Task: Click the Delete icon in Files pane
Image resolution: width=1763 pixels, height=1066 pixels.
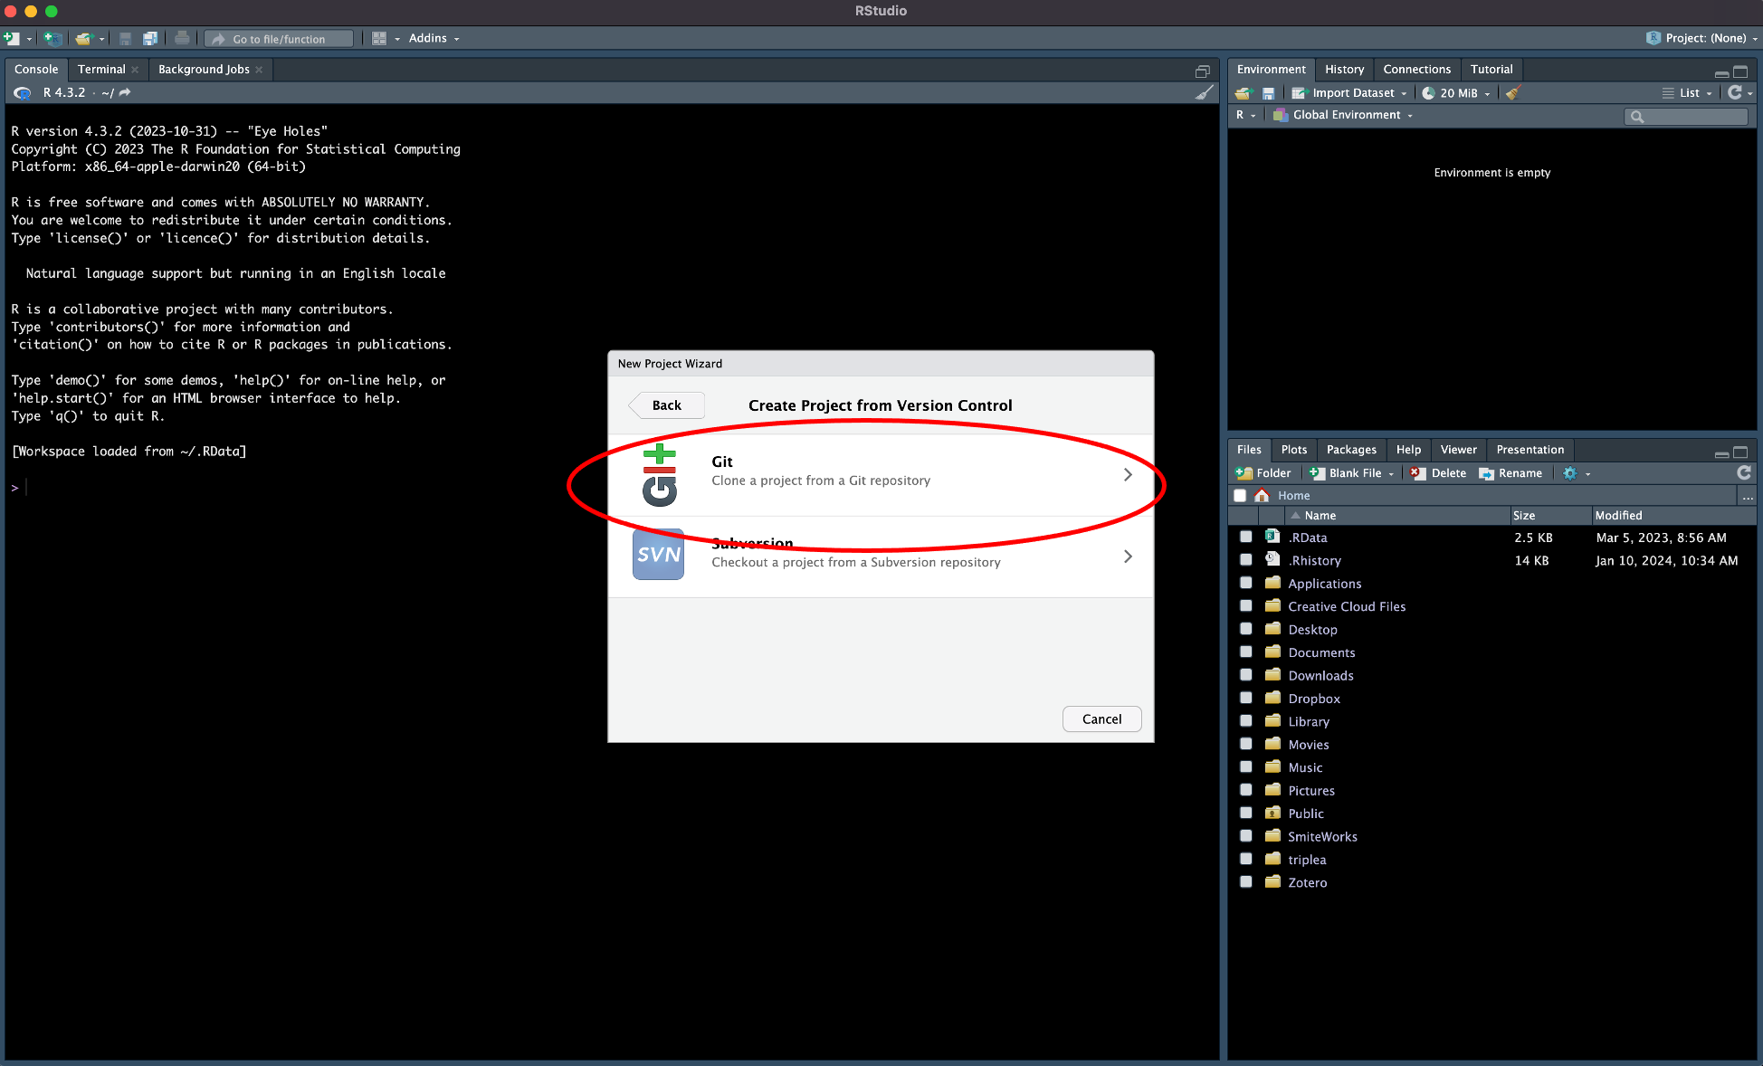Action: pyautogui.click(x=1418, y=472)
